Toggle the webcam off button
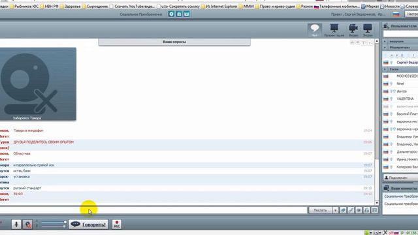 pos(27,225)
